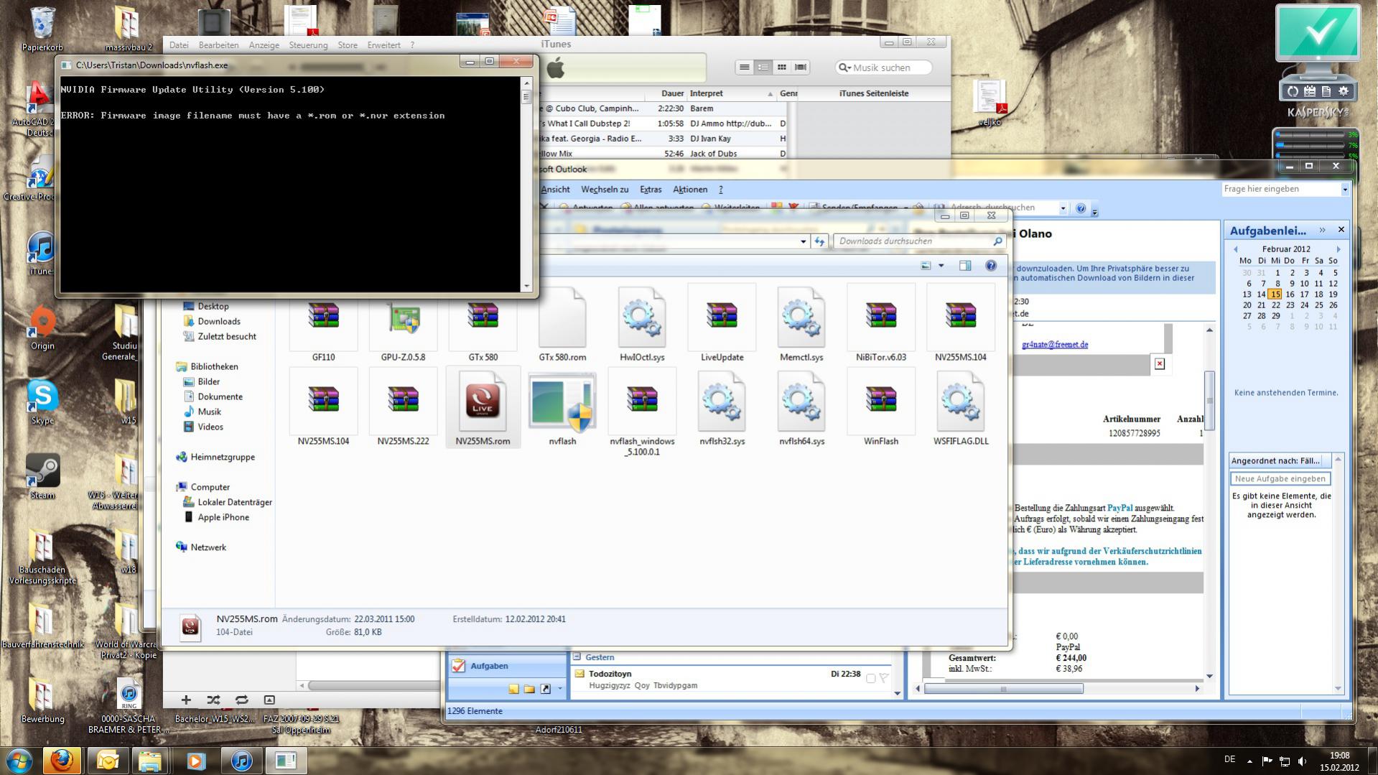Open Outlook address book search dropdown
This screenshot has height=775, width=1378.
[1063, 208]
